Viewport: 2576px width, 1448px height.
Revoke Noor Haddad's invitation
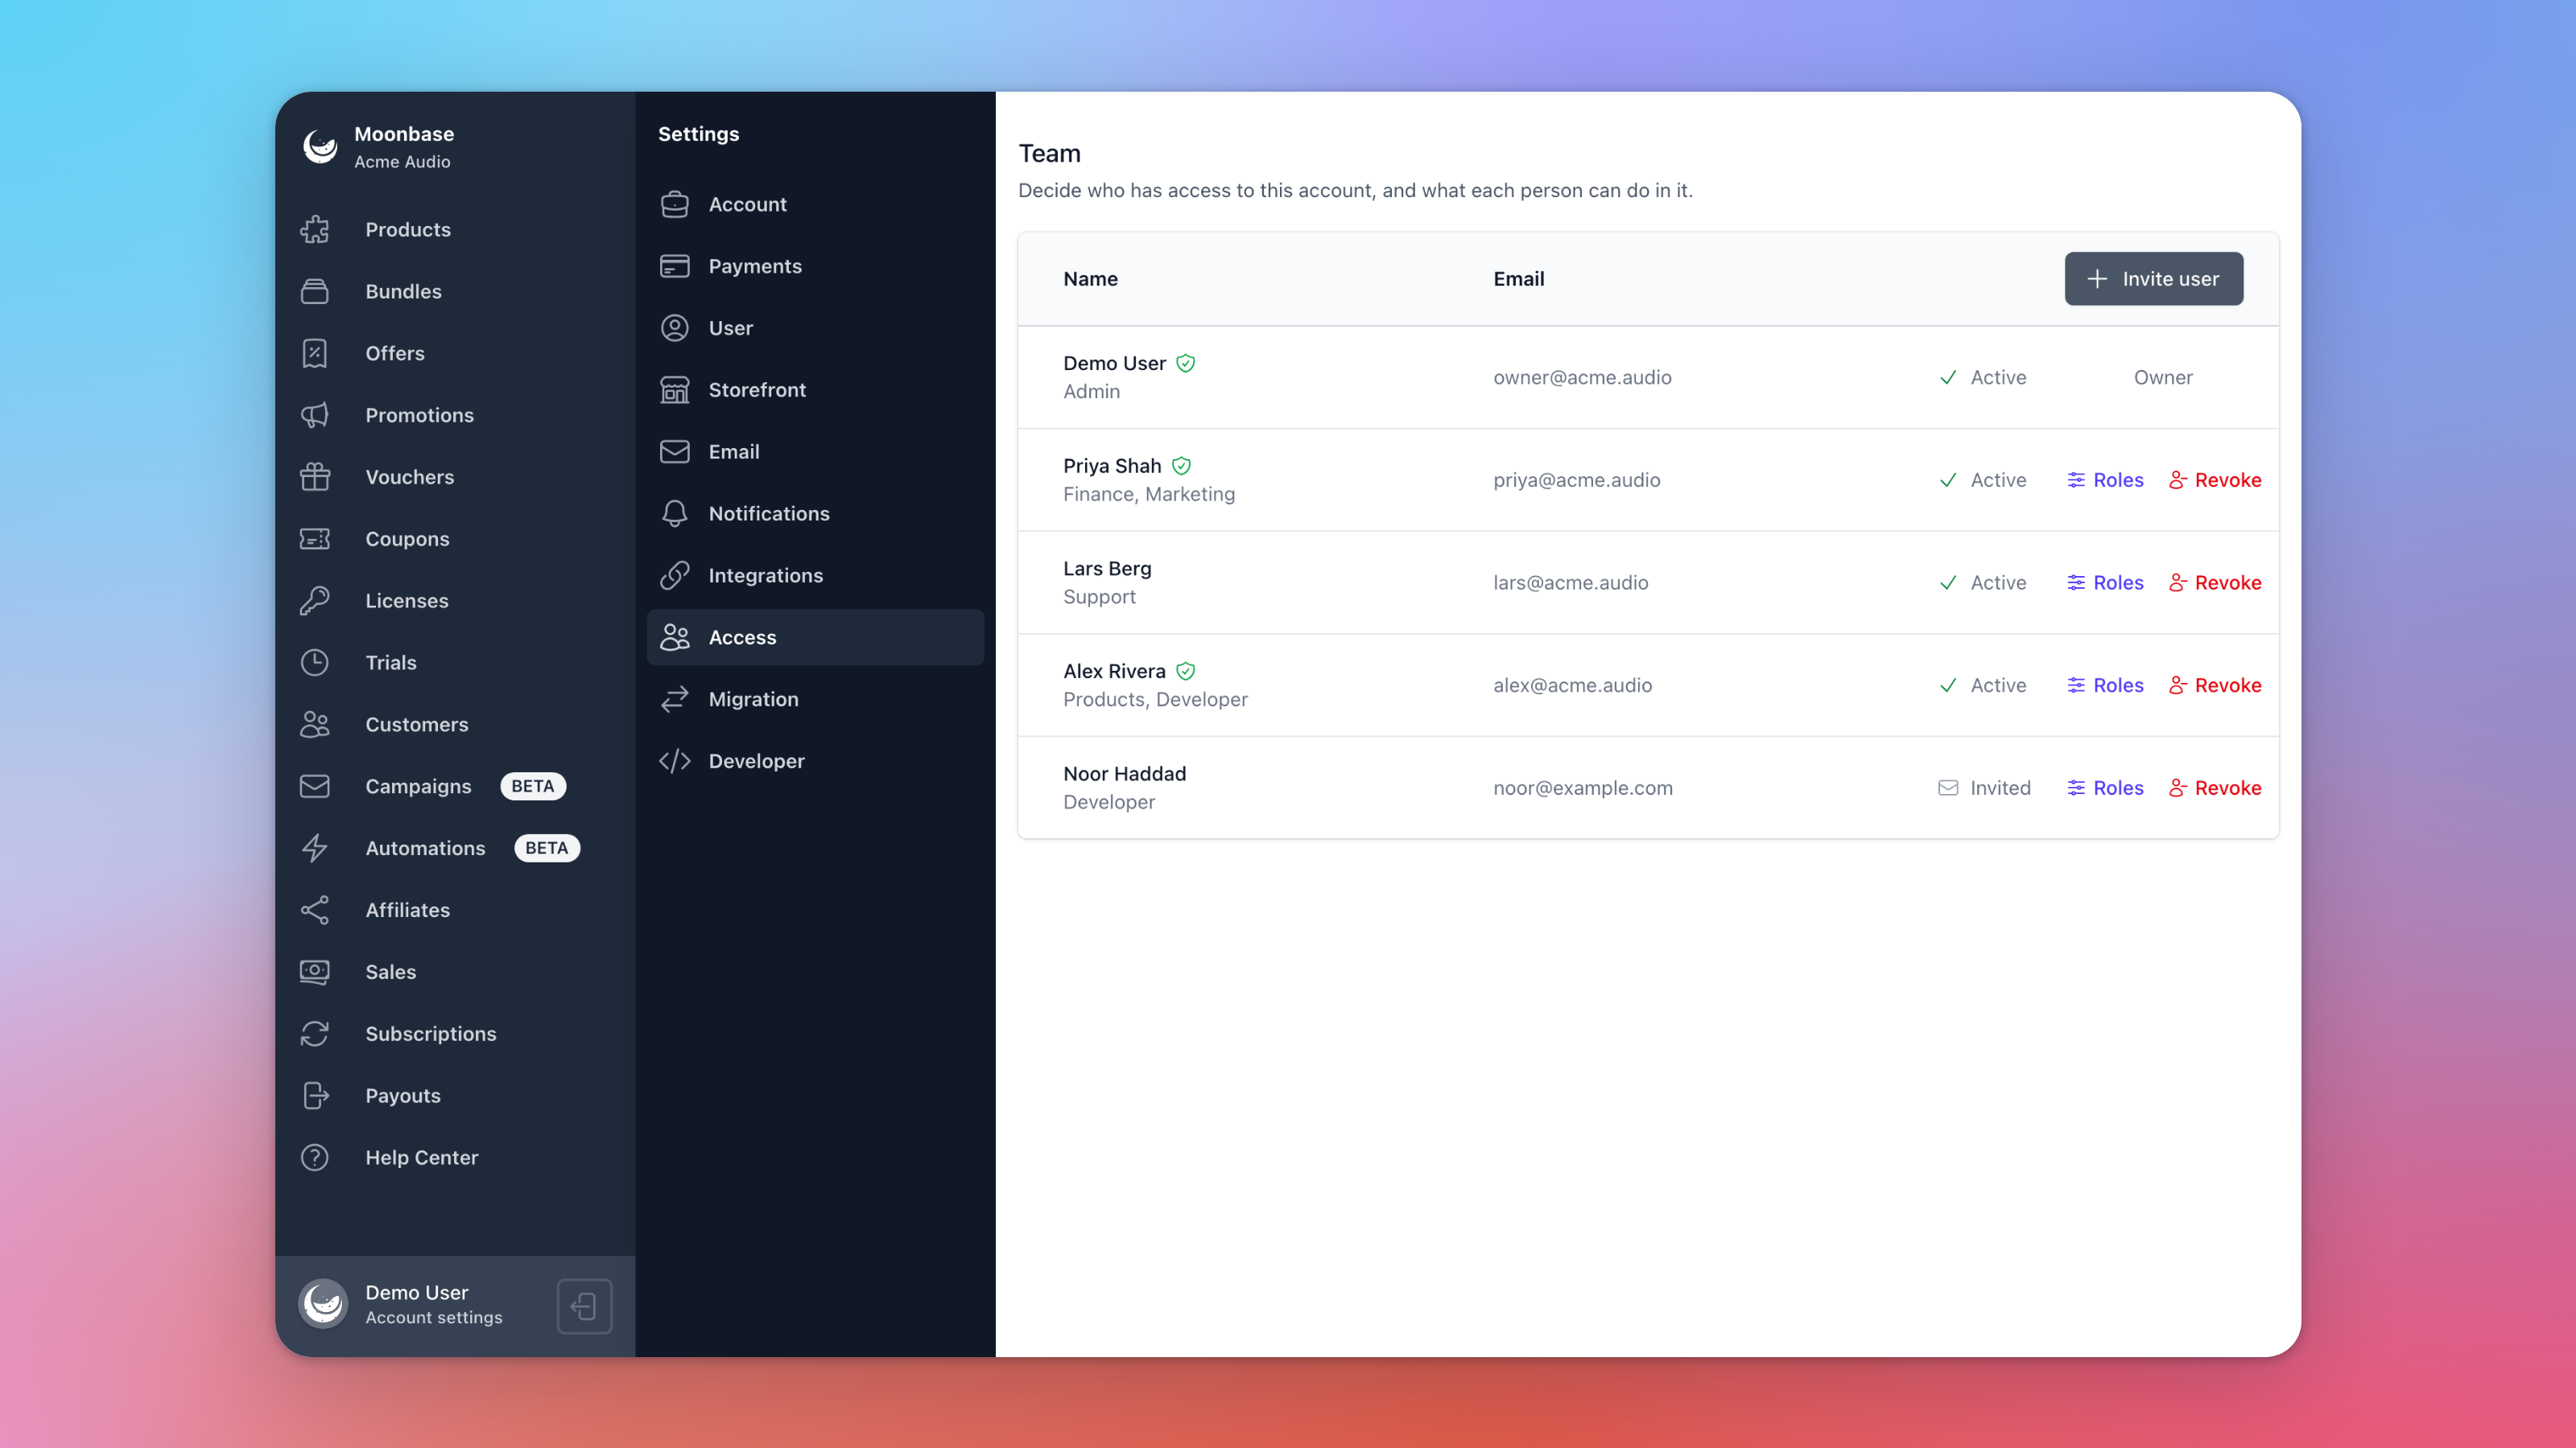[x=2214, y=788]
